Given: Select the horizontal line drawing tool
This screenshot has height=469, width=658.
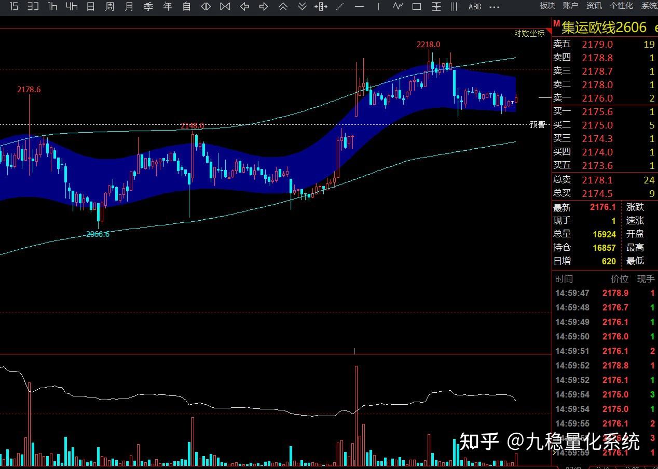Looking at the screenshot, I should pyautogui.click(x=359, y=6).
